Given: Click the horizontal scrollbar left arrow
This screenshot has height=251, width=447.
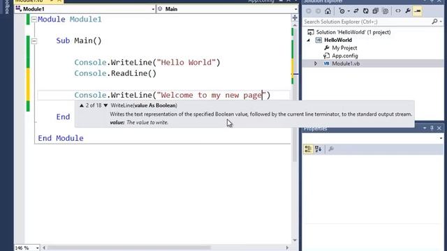Looking at the screenshot, I should click(44, 248).
